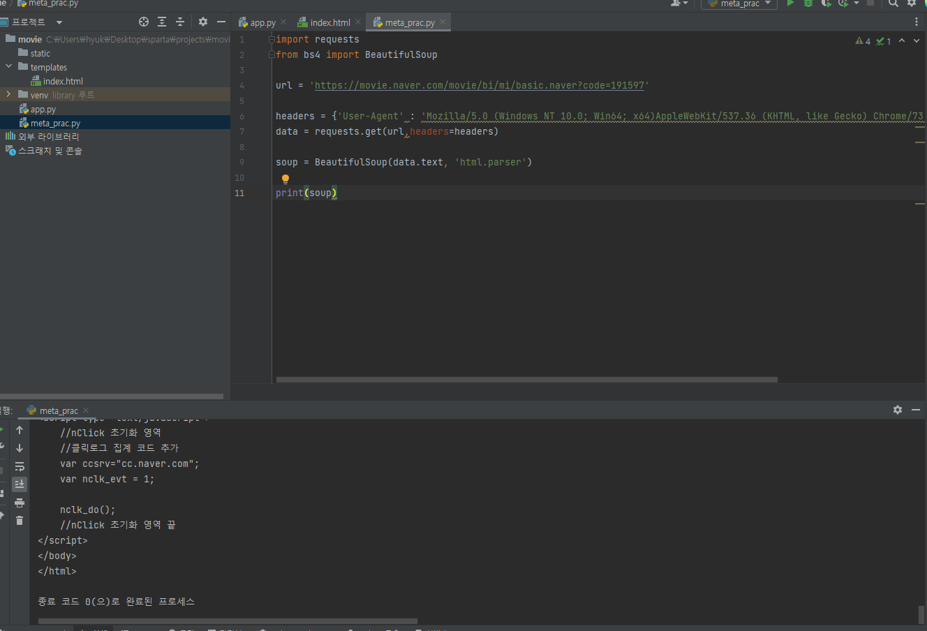Viewport: 927px width, 631px height.
Task: Open index.html in project tree
Action: [x=115, y=81]
